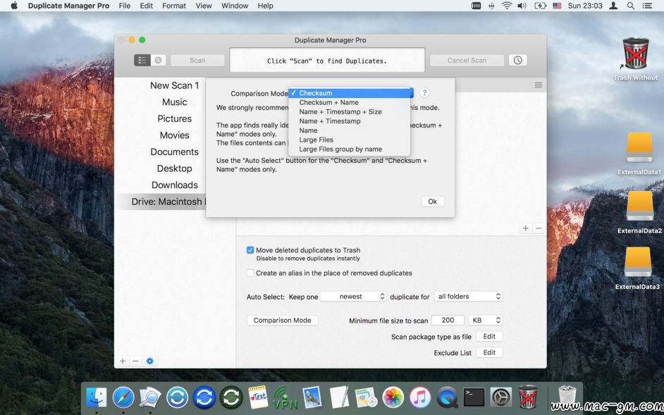Remove the selected scan with sidebar minus
This screenshot has width=664, height=415.
(135, 361)
